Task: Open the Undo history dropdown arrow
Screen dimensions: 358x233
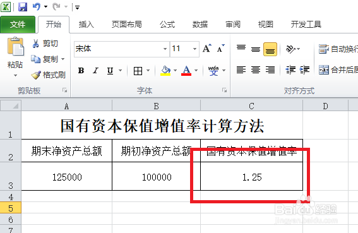Action: tap(45, 7)
